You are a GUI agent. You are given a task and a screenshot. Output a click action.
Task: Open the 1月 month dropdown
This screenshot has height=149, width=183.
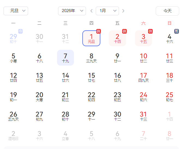(x=107, y=11)
